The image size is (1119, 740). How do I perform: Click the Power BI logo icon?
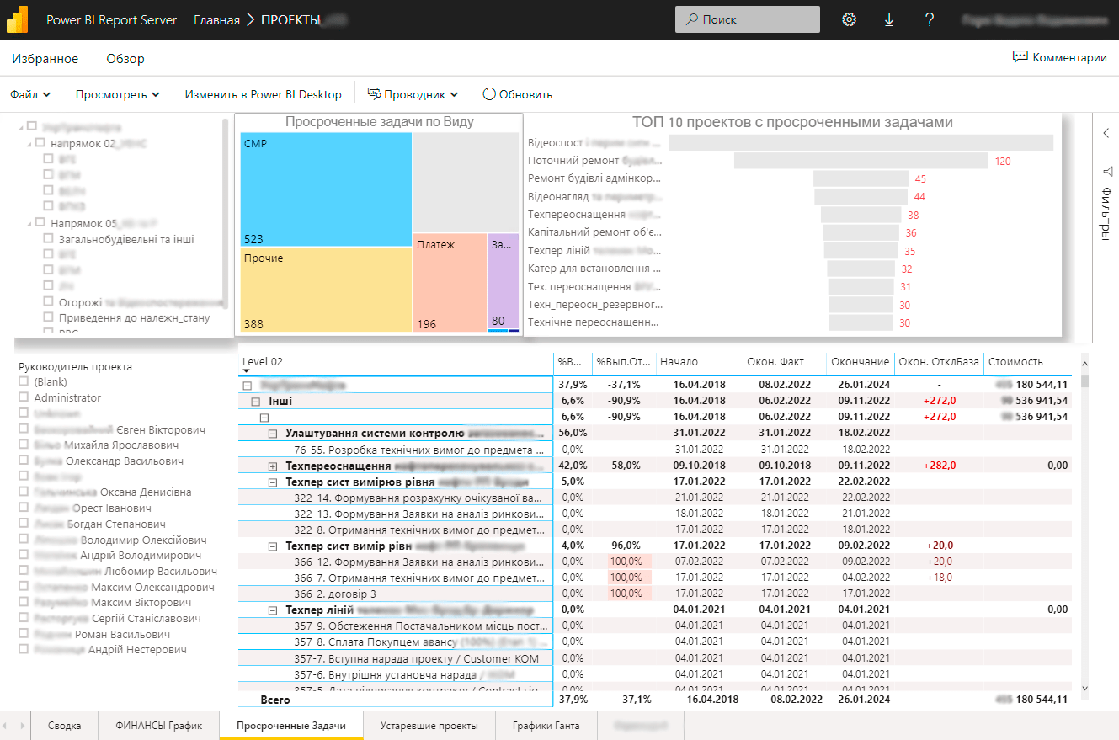(18, 19)
